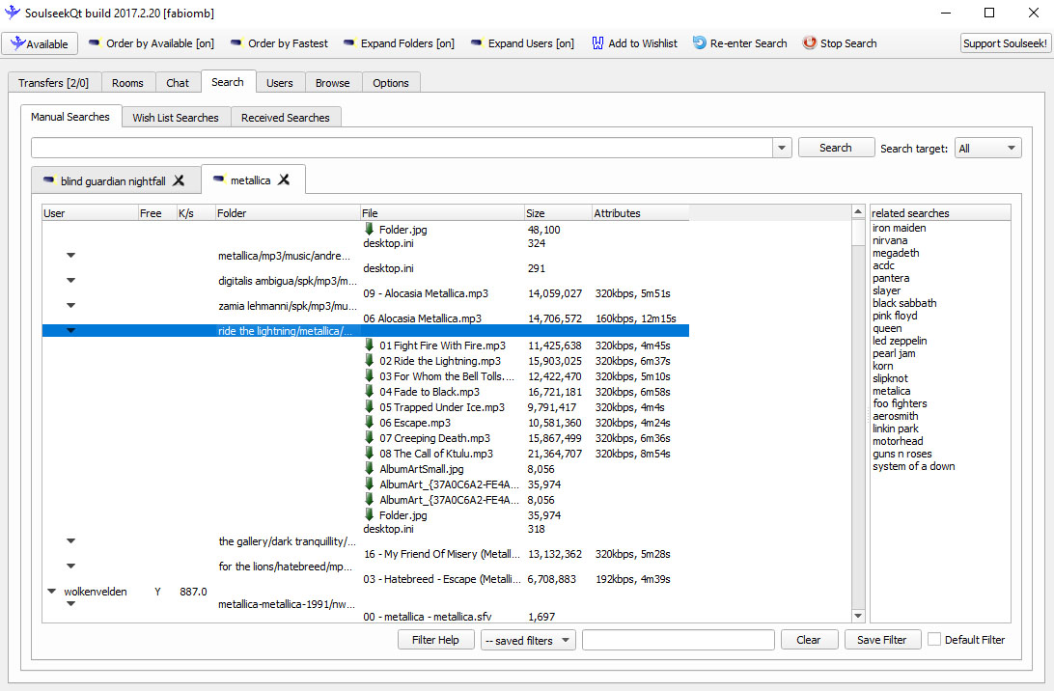1054x691 pixels.
Task: Sort results by Size column header
Action: 558,213
